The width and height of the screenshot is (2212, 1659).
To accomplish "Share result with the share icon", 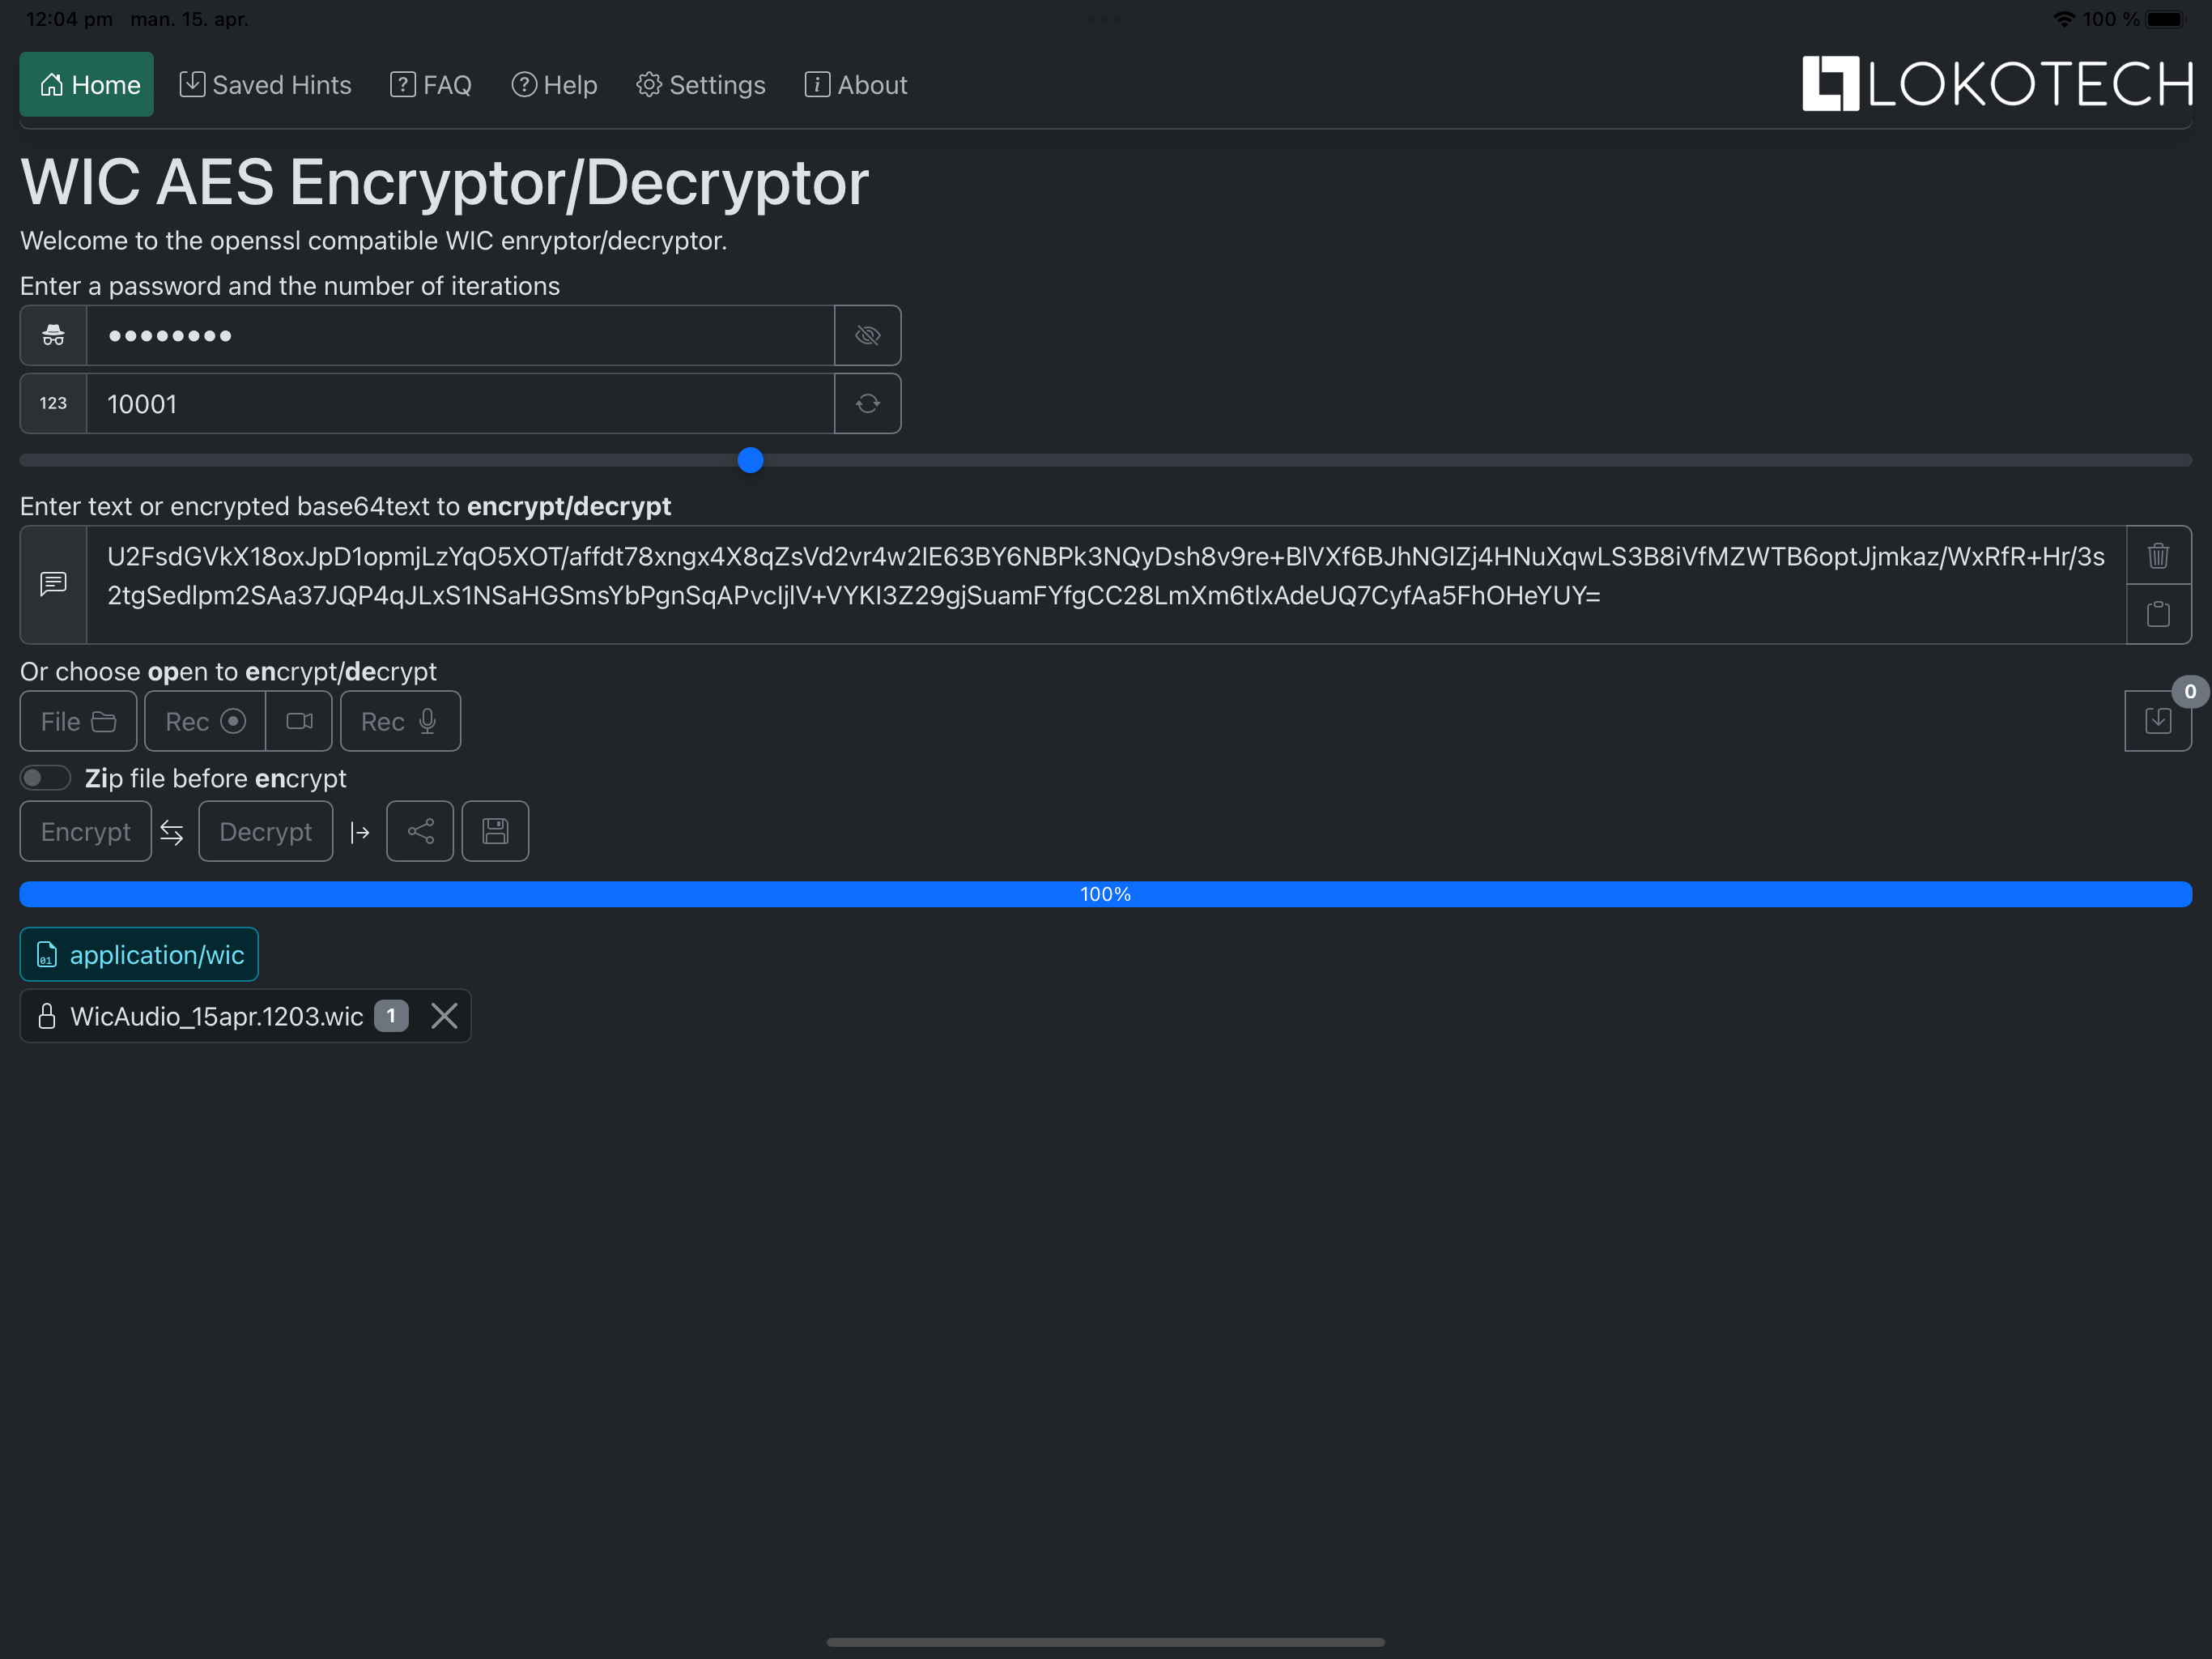I will (420, 830).
